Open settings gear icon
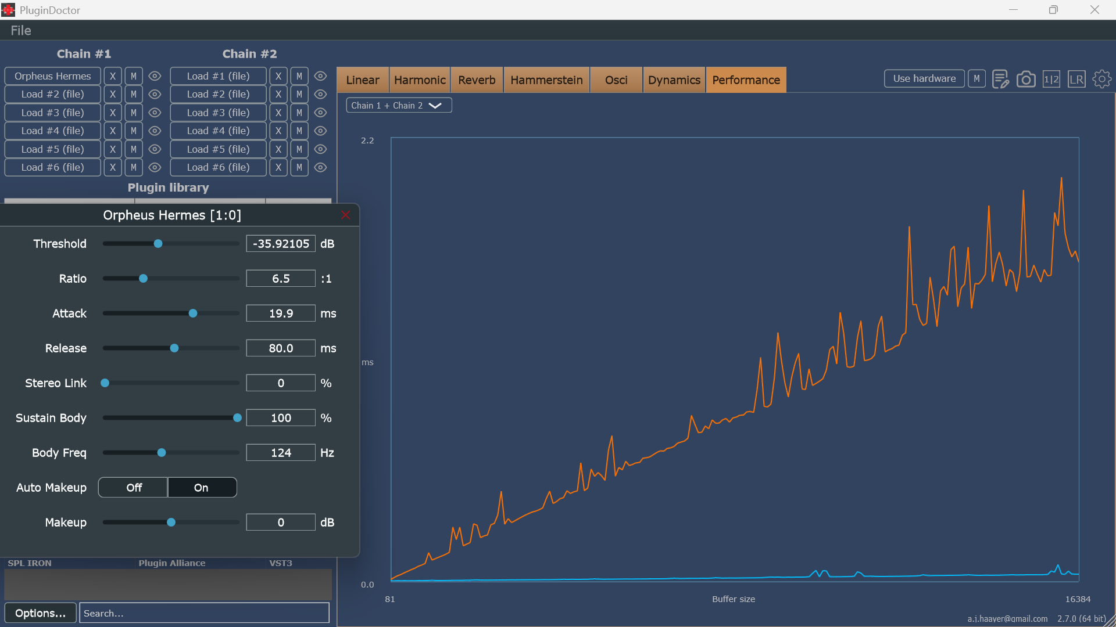The width and height of the screenshot is (1116, 627). point(1101,79)
